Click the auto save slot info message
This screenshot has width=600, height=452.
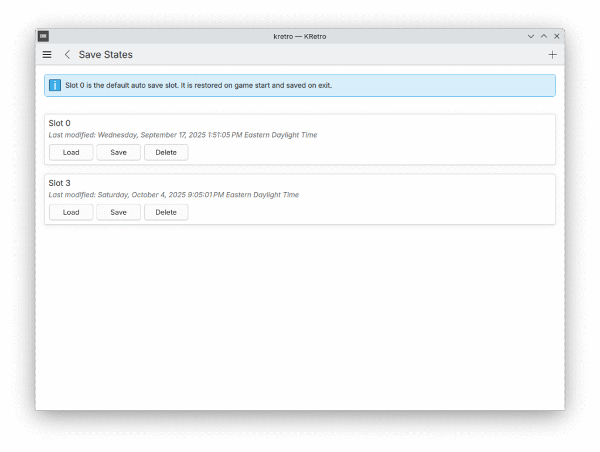pos(199,85)
